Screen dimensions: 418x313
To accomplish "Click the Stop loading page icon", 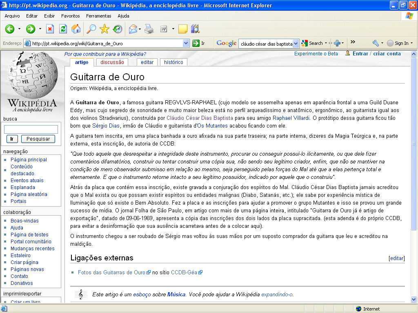I will 50,29.
